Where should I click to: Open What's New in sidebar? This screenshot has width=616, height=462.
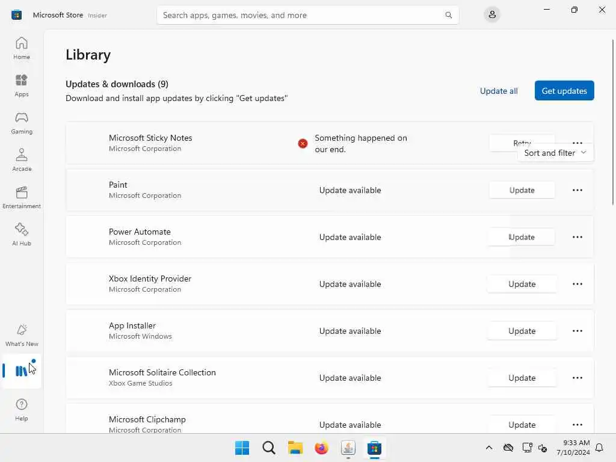[22, 336]
